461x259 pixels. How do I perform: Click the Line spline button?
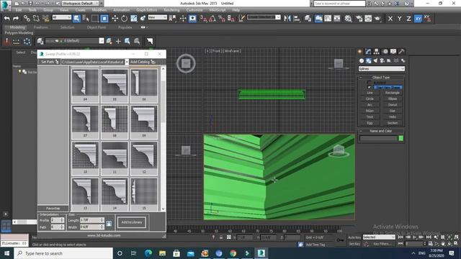370,93
